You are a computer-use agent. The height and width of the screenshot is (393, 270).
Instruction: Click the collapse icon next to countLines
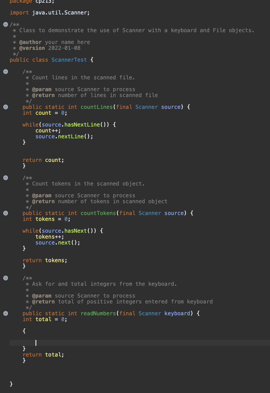pyautogui.click(x=5, y=107)
